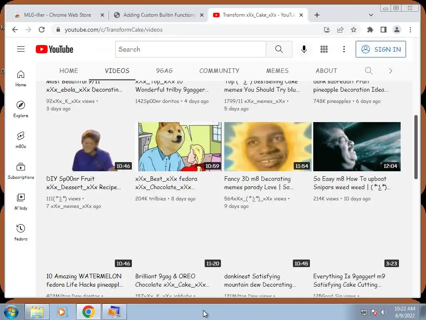Open the 9GAG channel tab
The image size is (426, 320).
[164, 71]
